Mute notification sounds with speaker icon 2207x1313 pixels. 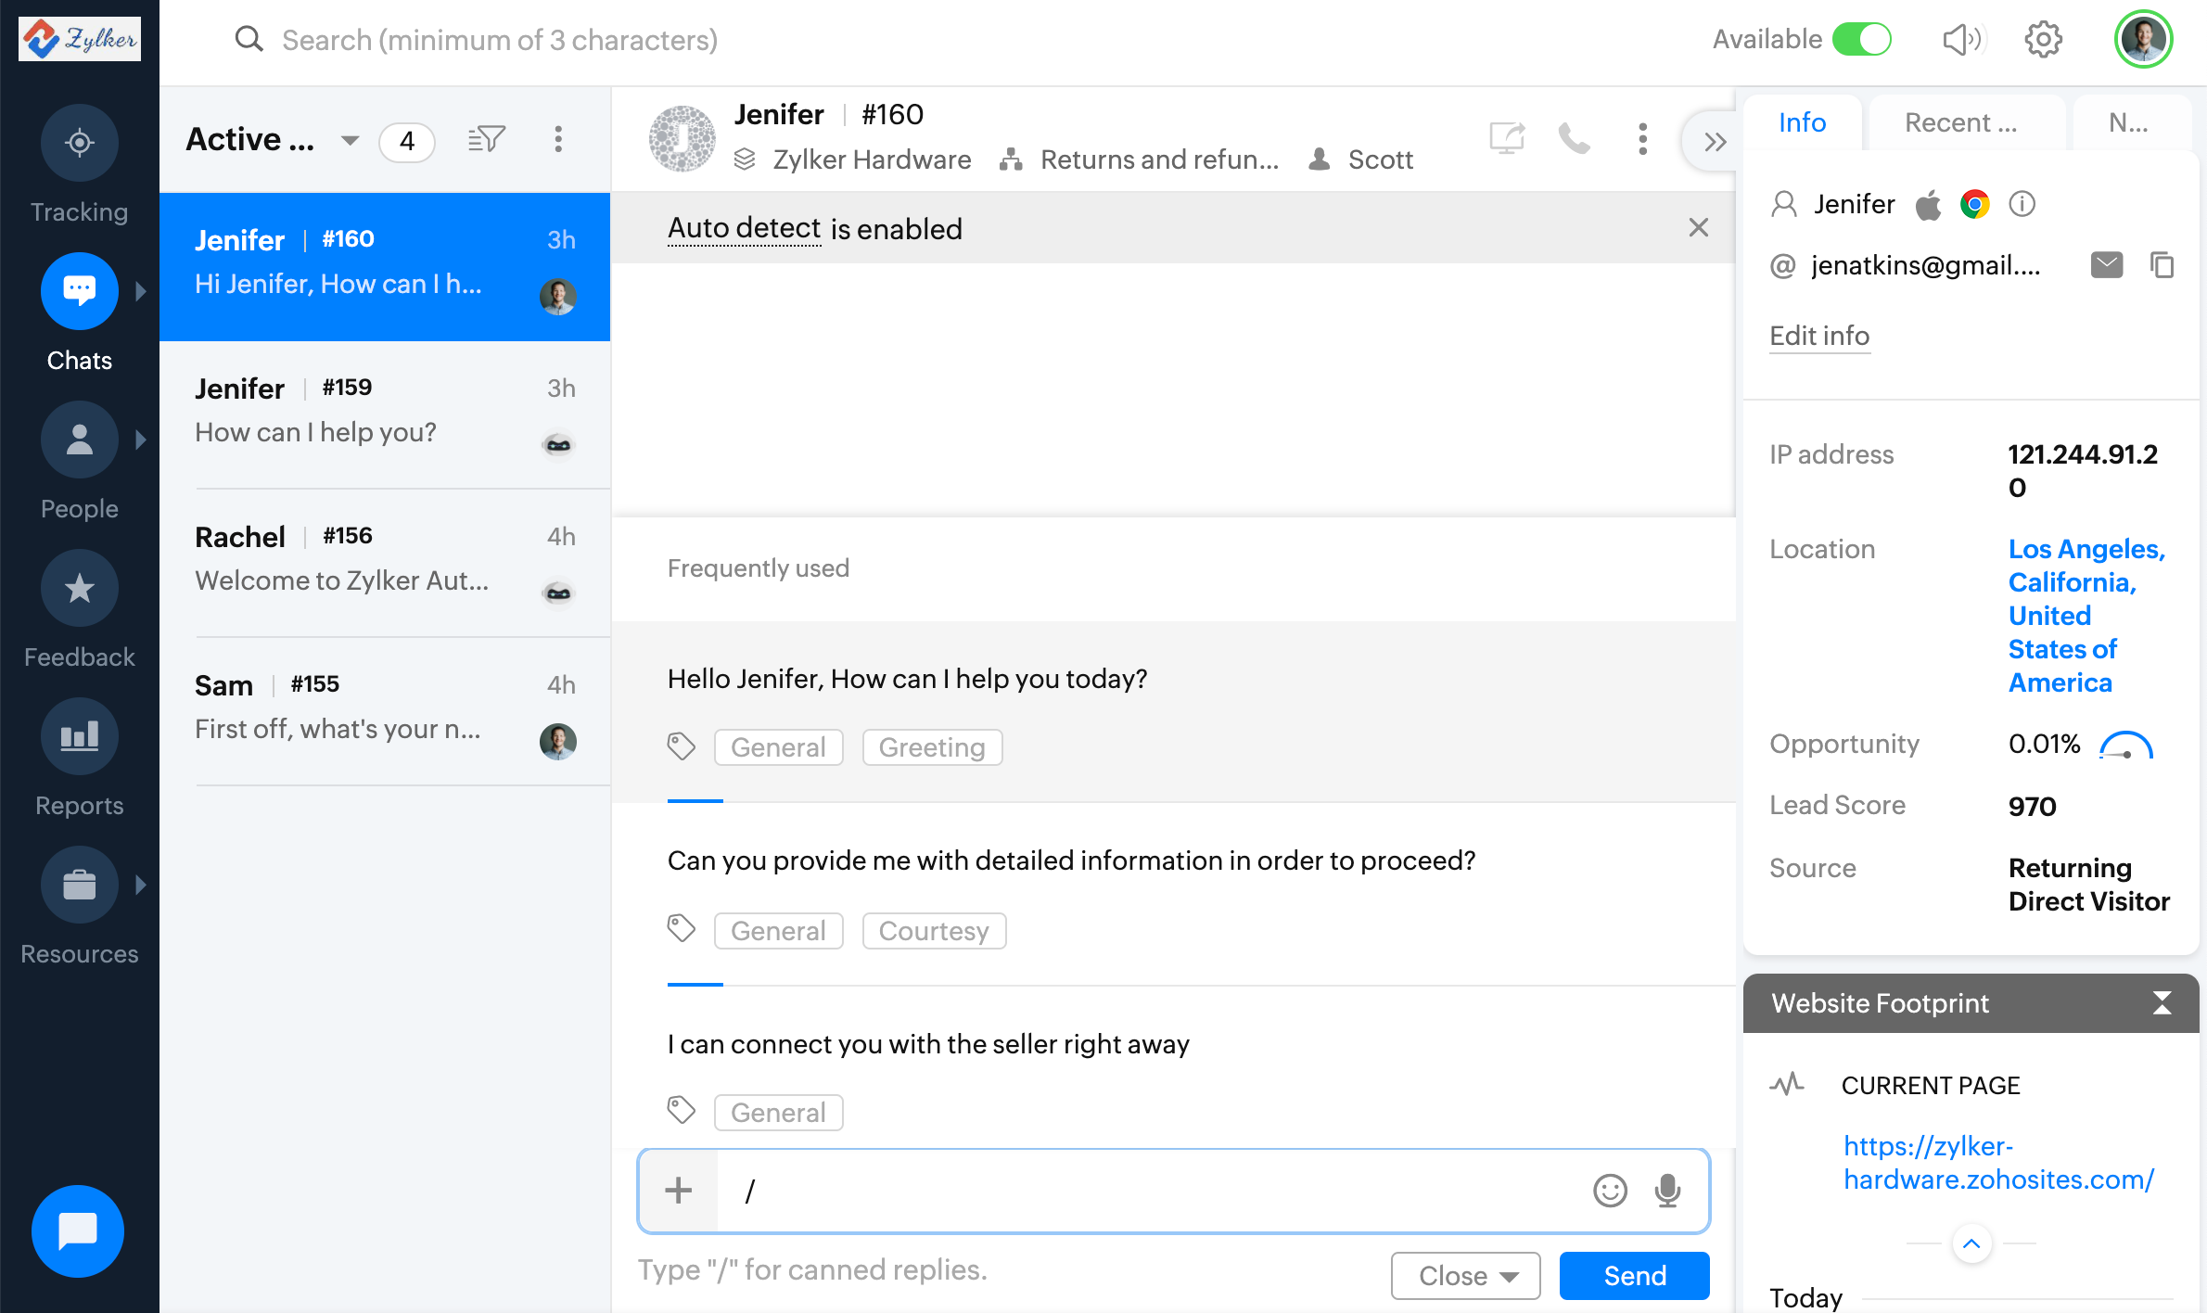click(1962, 40)
